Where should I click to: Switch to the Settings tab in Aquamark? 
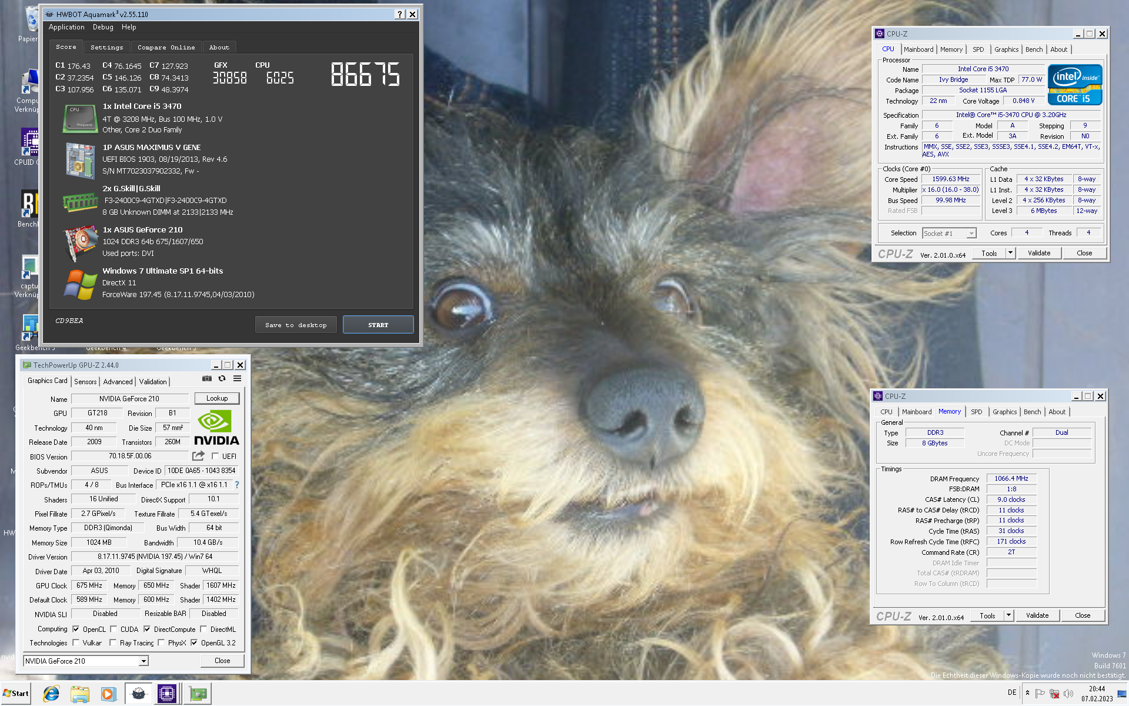point(107,47)
